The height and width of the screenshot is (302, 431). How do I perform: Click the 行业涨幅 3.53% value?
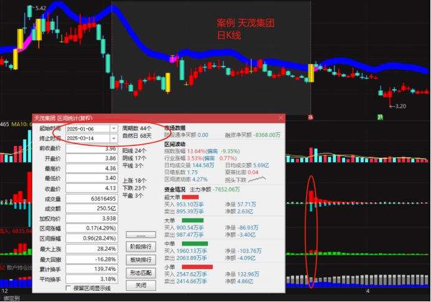(194, 158)
